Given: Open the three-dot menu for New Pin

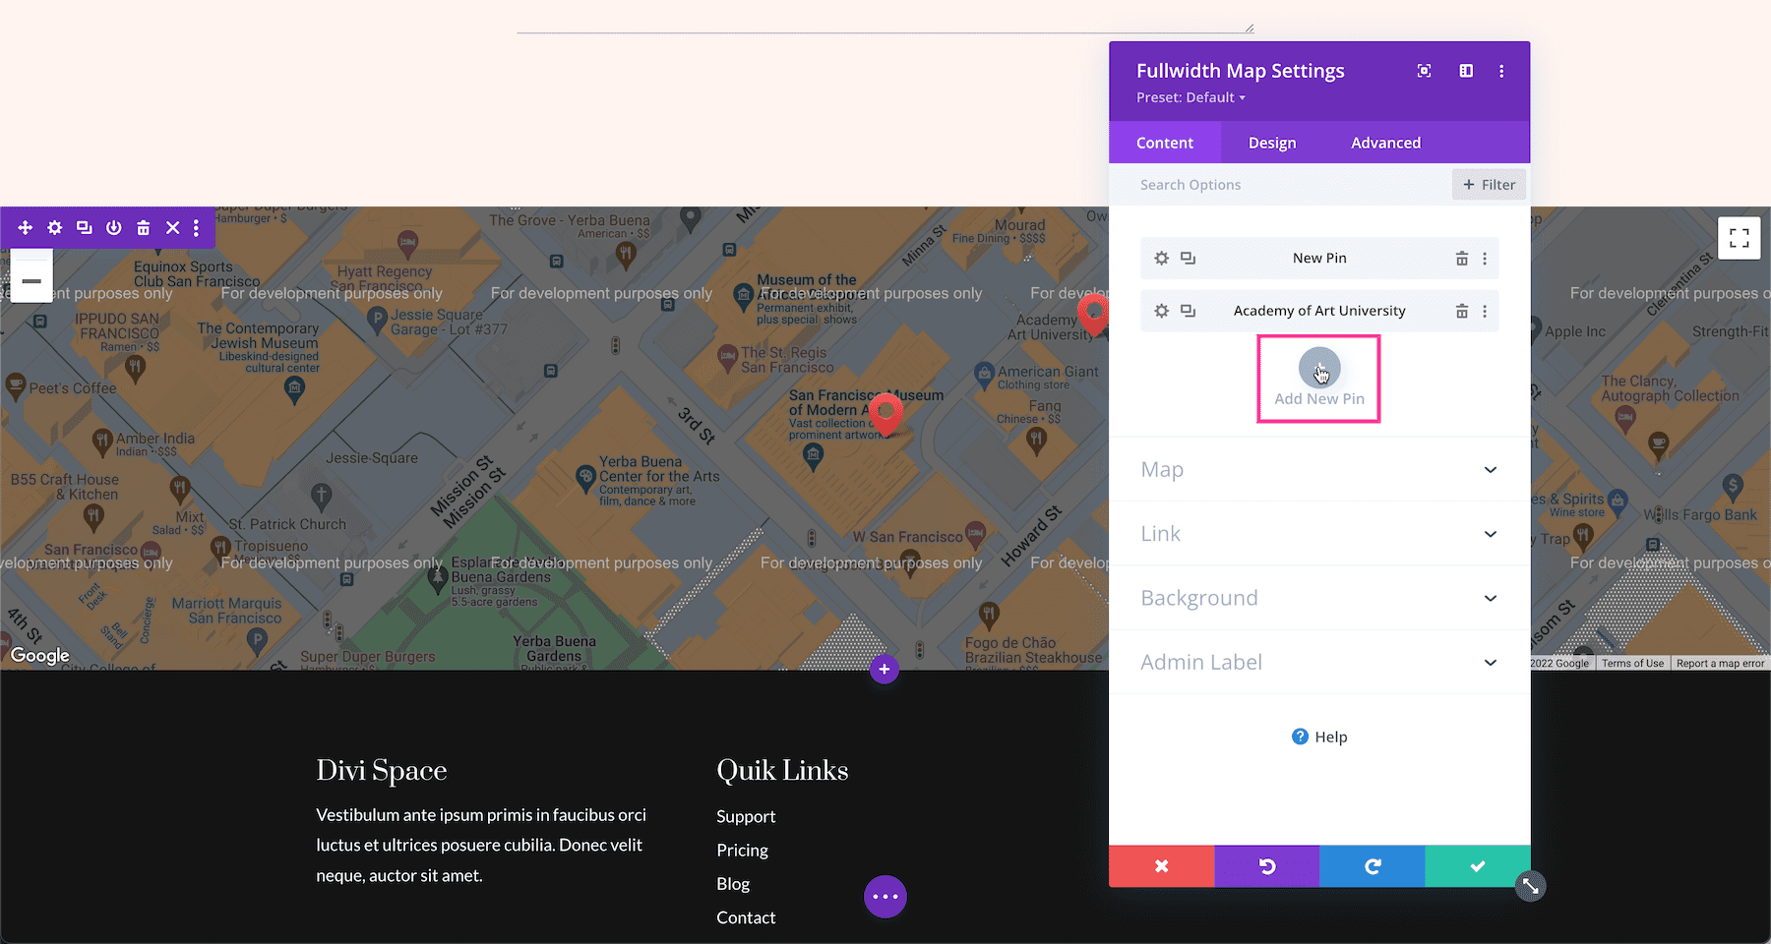Looking at the screenshot, I should (1486, 258).
